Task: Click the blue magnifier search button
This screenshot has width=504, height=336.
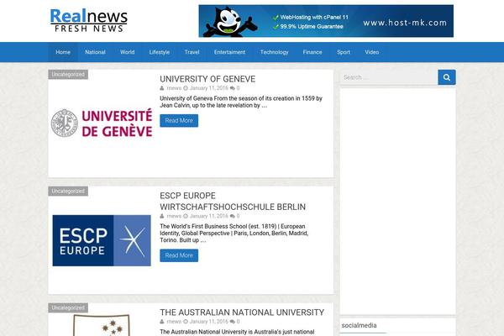Action: coord(447,77)
